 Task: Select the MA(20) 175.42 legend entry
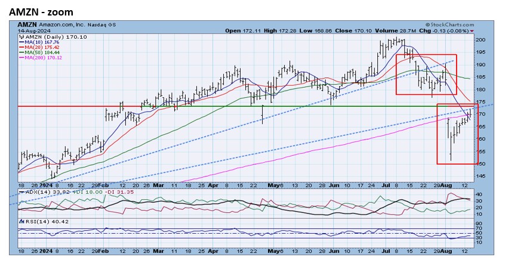41,47
